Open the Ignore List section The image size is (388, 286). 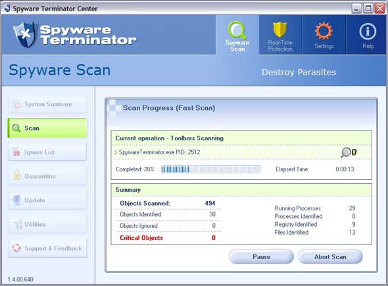(47, 152)
